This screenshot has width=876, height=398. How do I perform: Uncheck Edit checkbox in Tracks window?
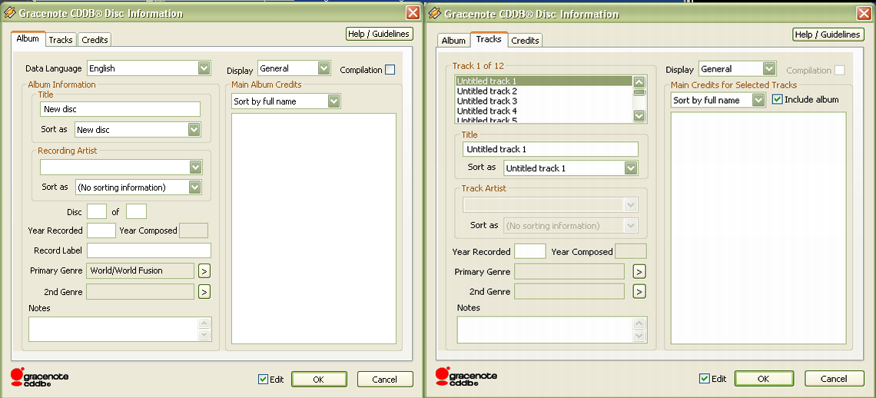pyautogui.click(x=705, y=379)
